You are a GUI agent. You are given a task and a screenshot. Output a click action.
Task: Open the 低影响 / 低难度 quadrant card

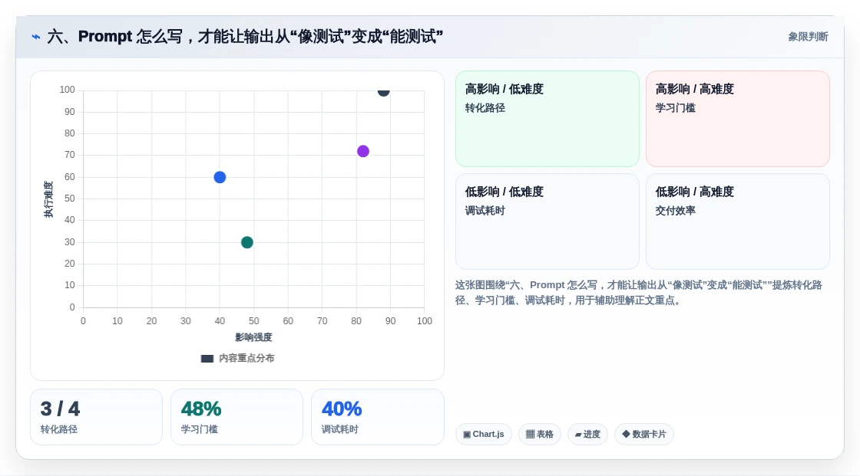(547, 222)
